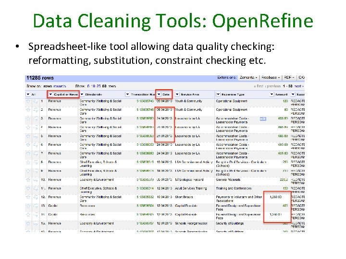Click '1,260.00' amount in row 12
The height and width of the screenshot is (259, 346).
(x=276, y=197)
